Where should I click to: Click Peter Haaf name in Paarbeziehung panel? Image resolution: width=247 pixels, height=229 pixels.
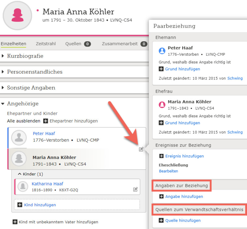[180, 48]
